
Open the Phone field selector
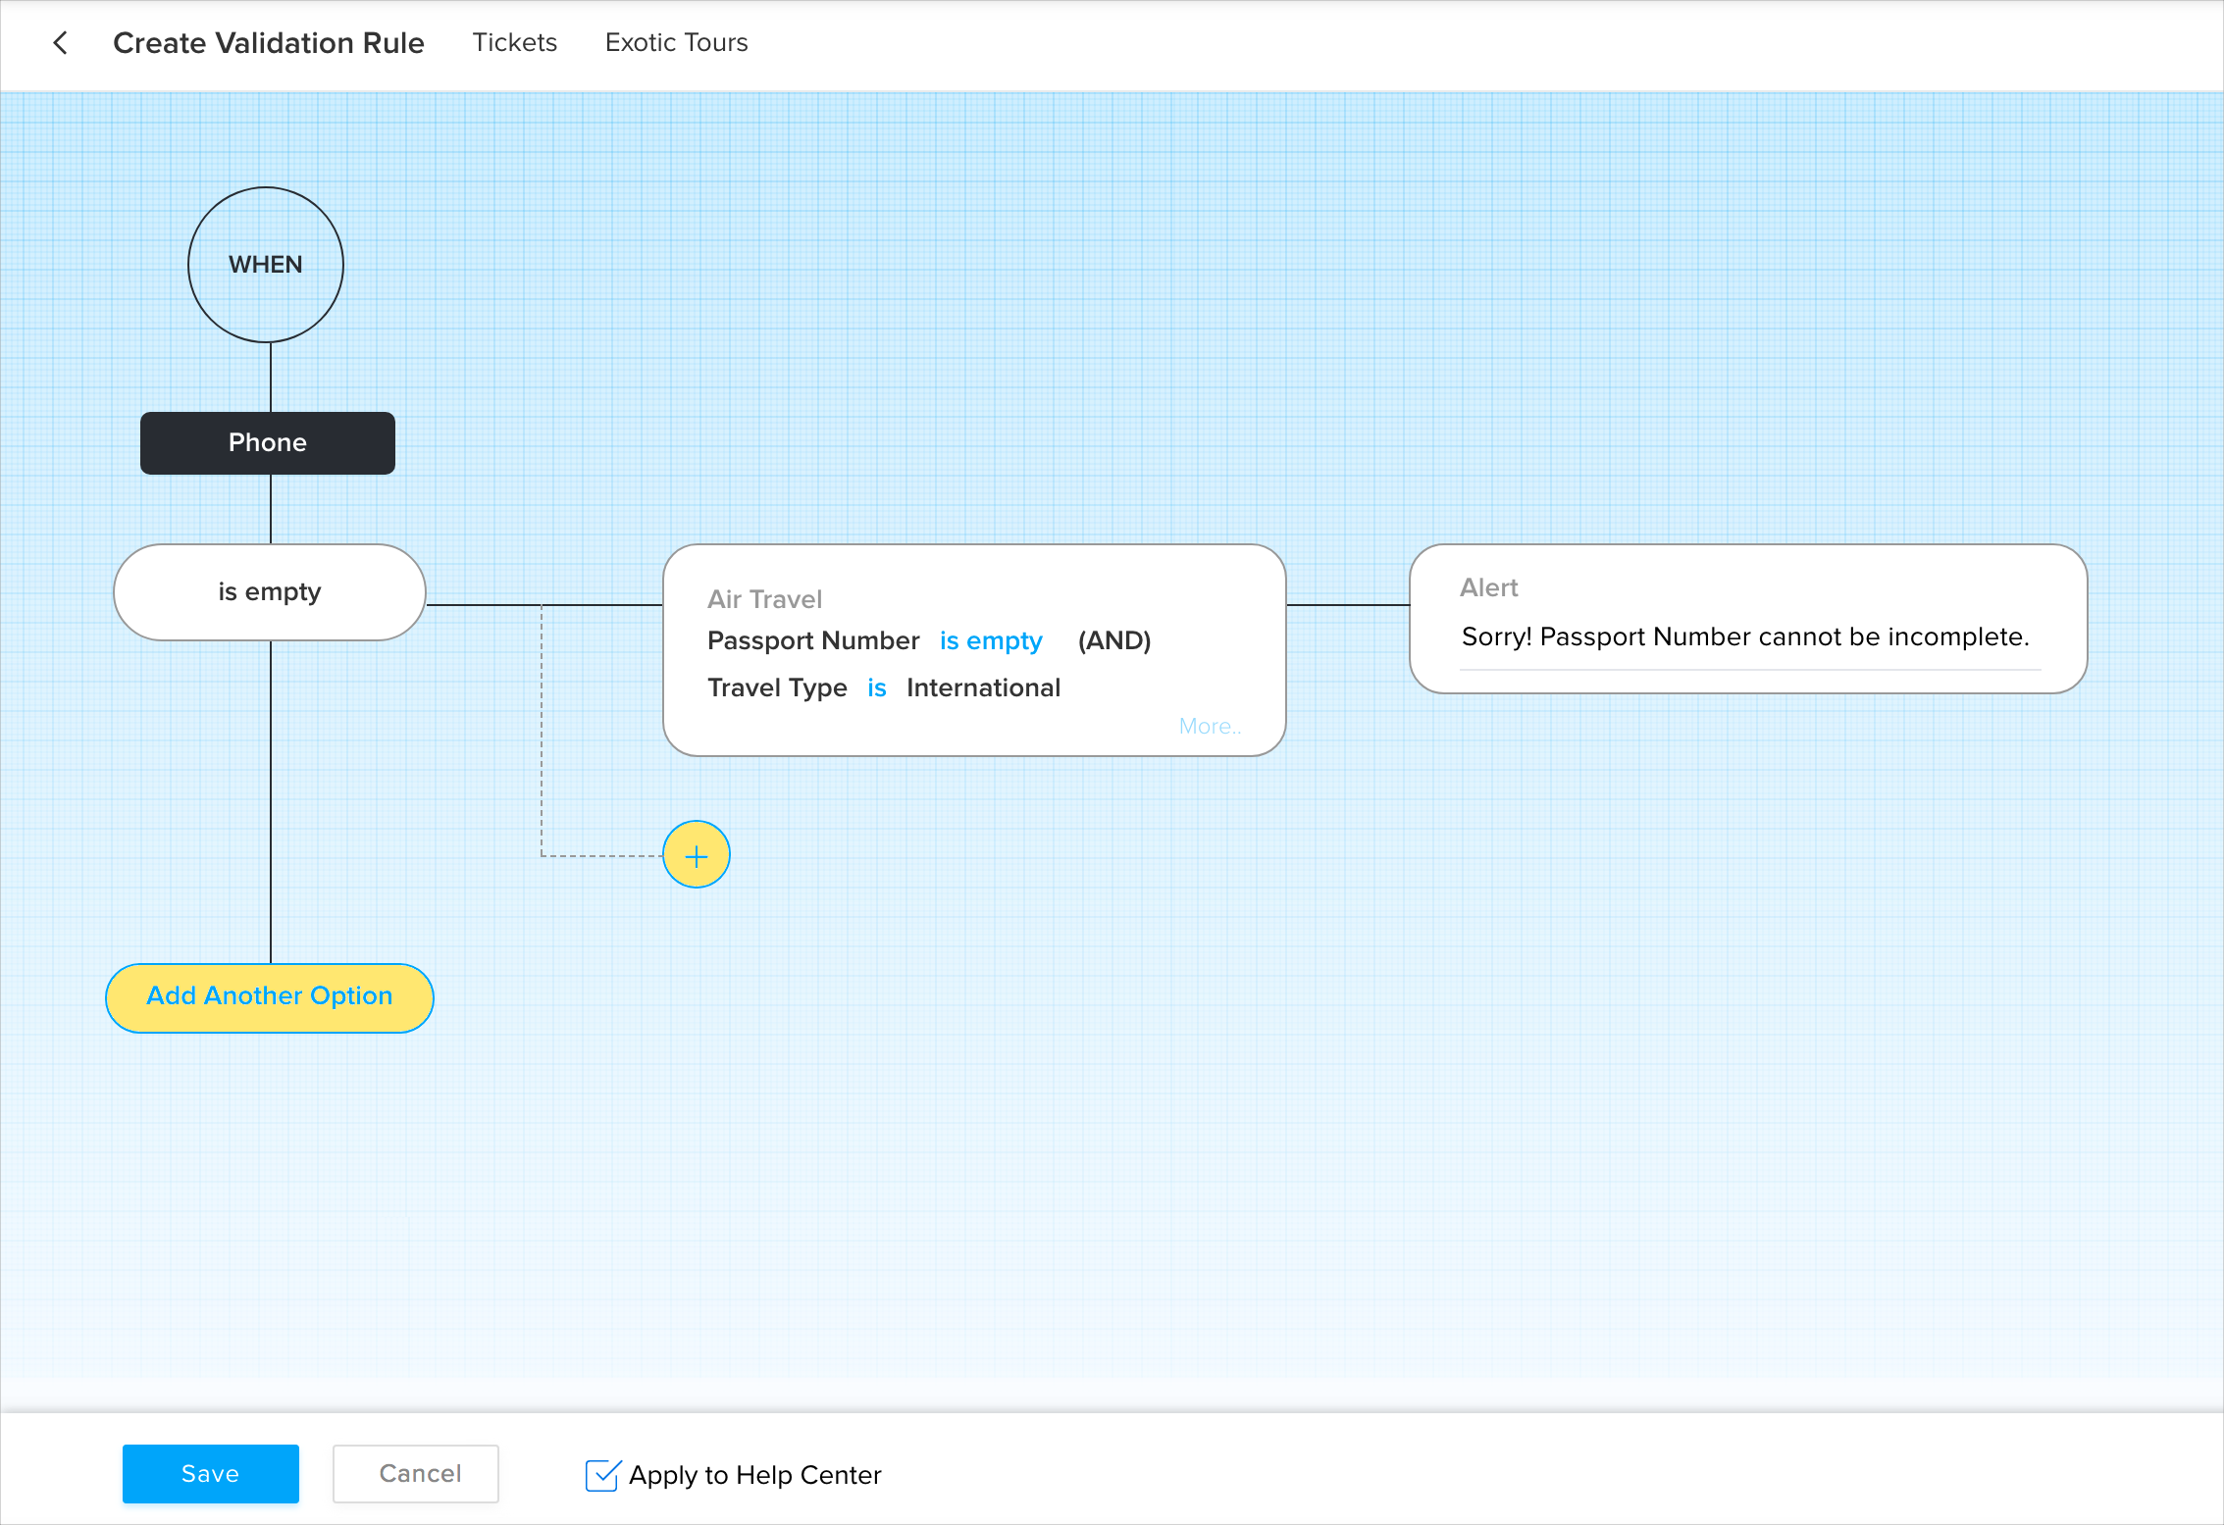268,443
